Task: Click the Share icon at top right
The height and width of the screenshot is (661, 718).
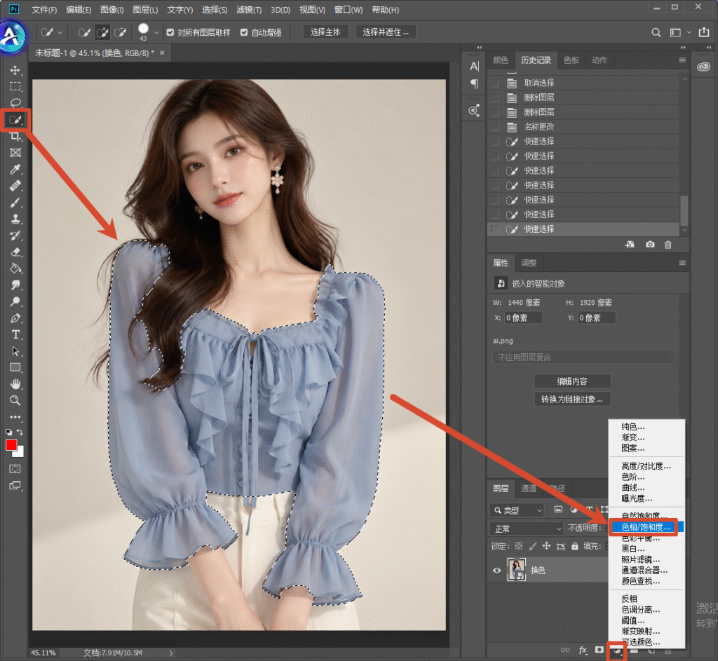Action: pos(703,32)
